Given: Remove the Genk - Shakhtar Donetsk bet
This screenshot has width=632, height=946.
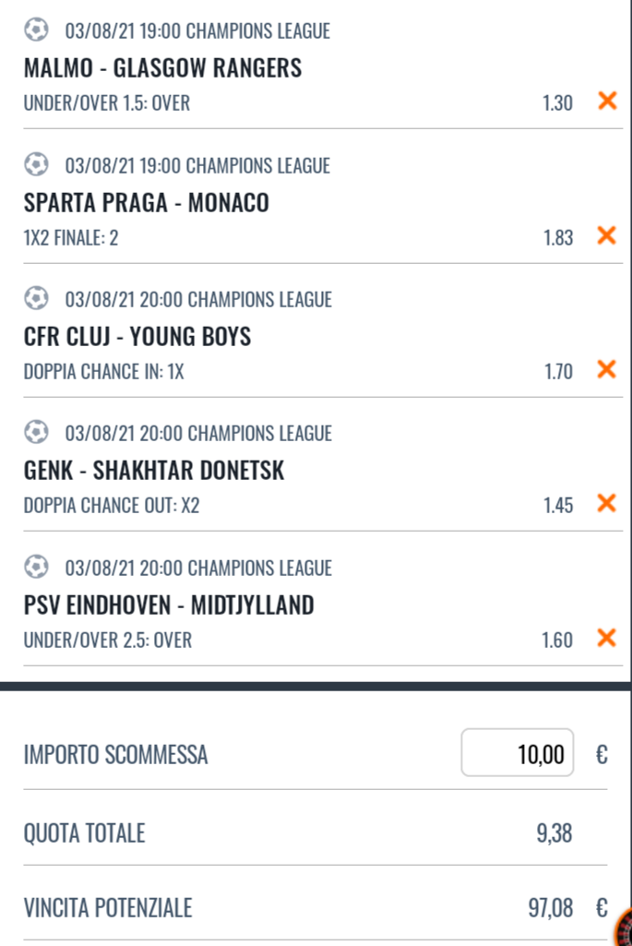Looking at the screenshot, I should (x=607, y=503).
